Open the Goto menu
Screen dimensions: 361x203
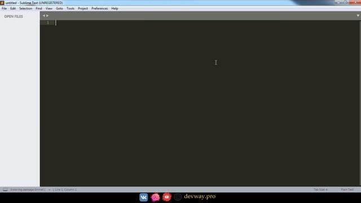[59, 8]
